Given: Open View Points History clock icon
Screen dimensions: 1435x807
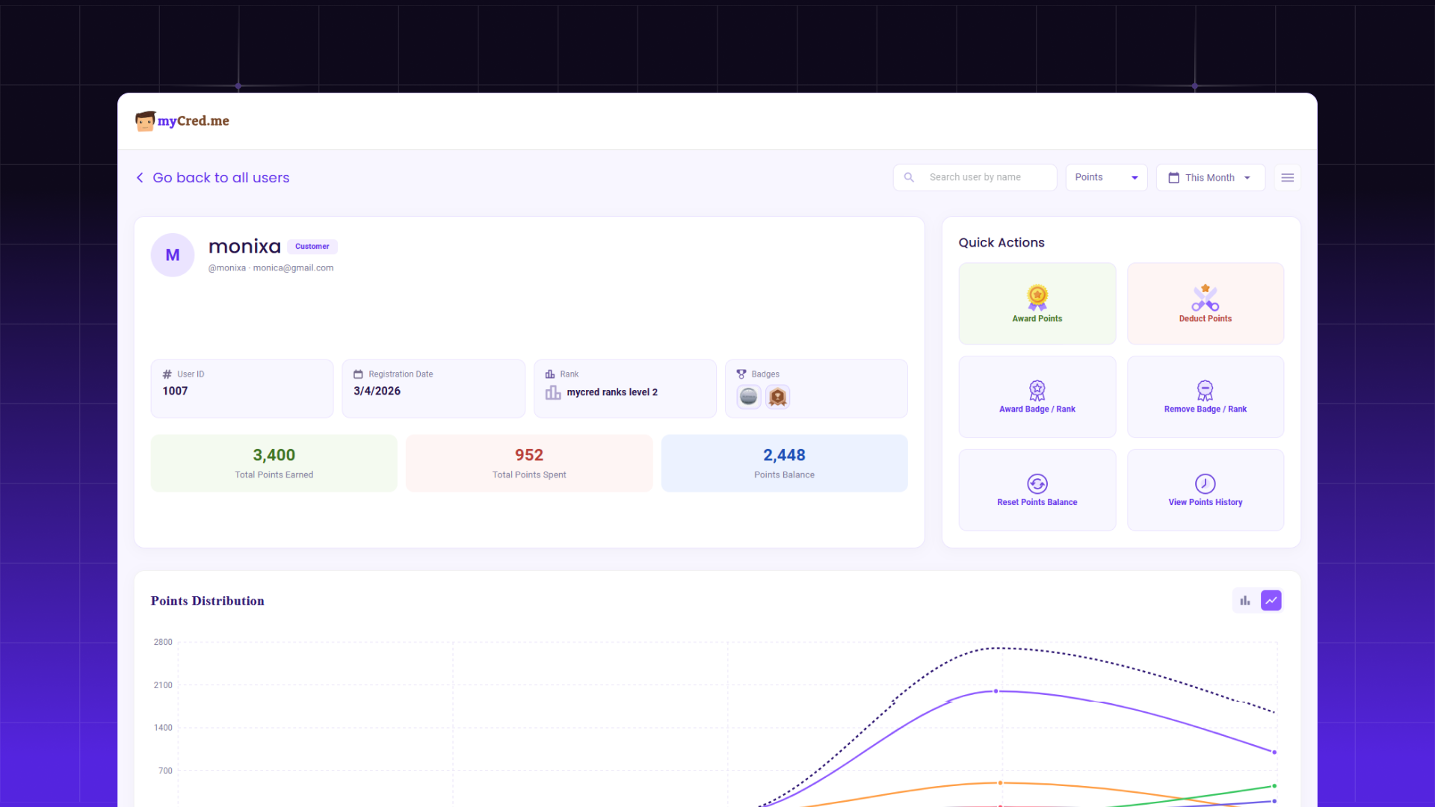Looking at the screenshot, I should click(x=1205, y=483).
